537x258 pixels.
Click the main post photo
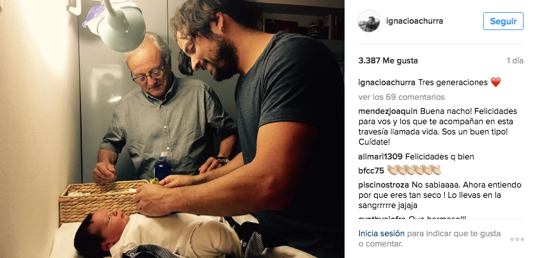click(172, 129)
